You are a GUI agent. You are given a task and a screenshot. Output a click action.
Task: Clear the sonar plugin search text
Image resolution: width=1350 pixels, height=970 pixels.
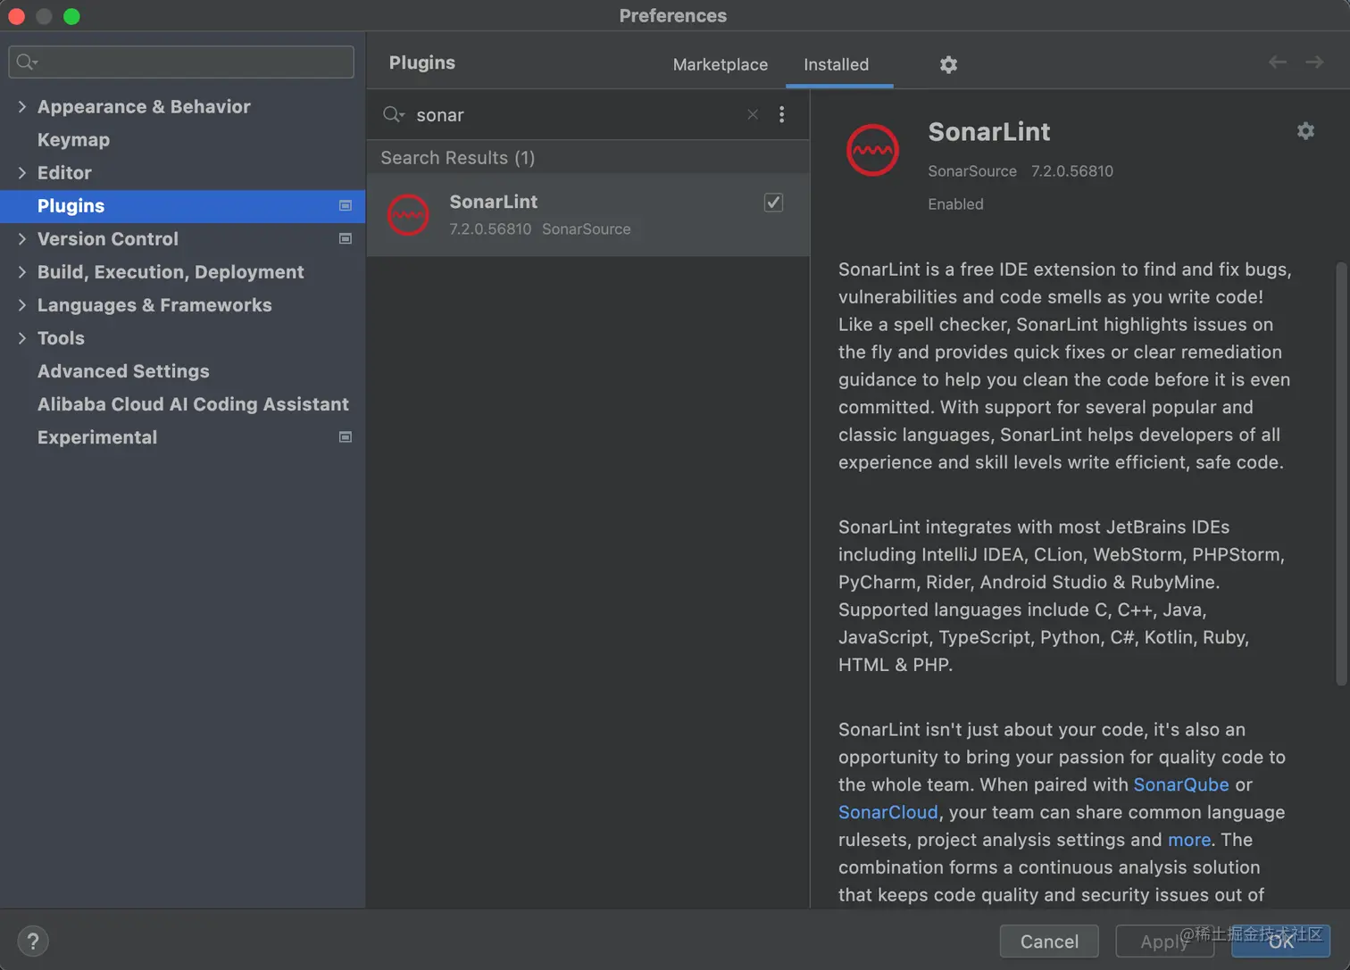tap(753, 114)
